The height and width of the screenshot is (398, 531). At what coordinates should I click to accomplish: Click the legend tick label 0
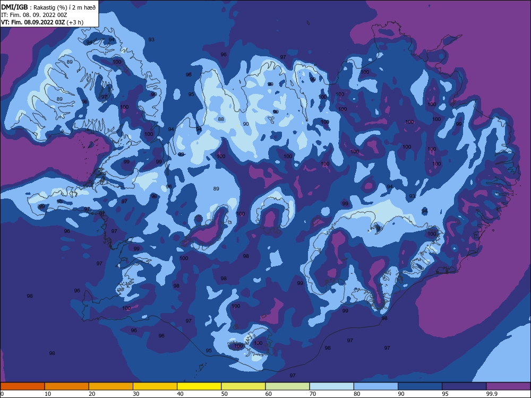(2, 394)
